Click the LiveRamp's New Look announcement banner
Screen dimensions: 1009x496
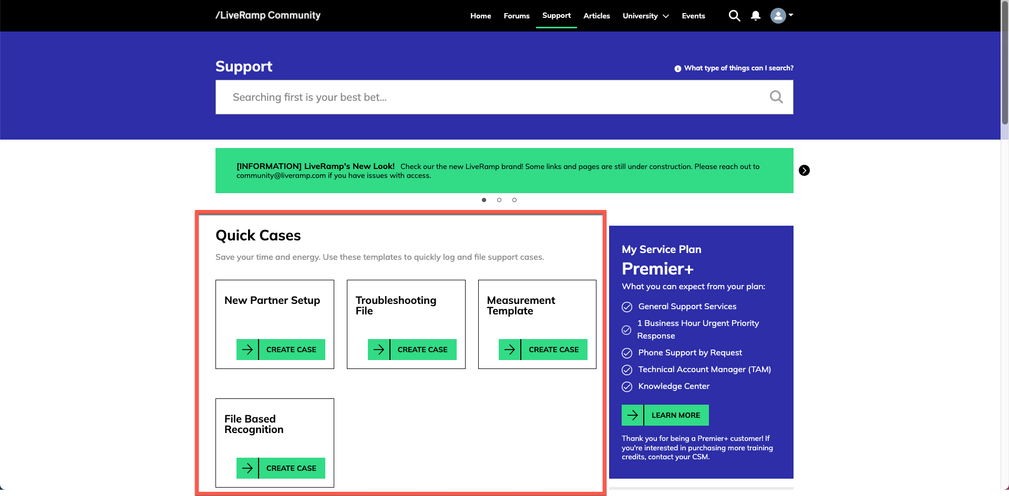tap(504, 171)
